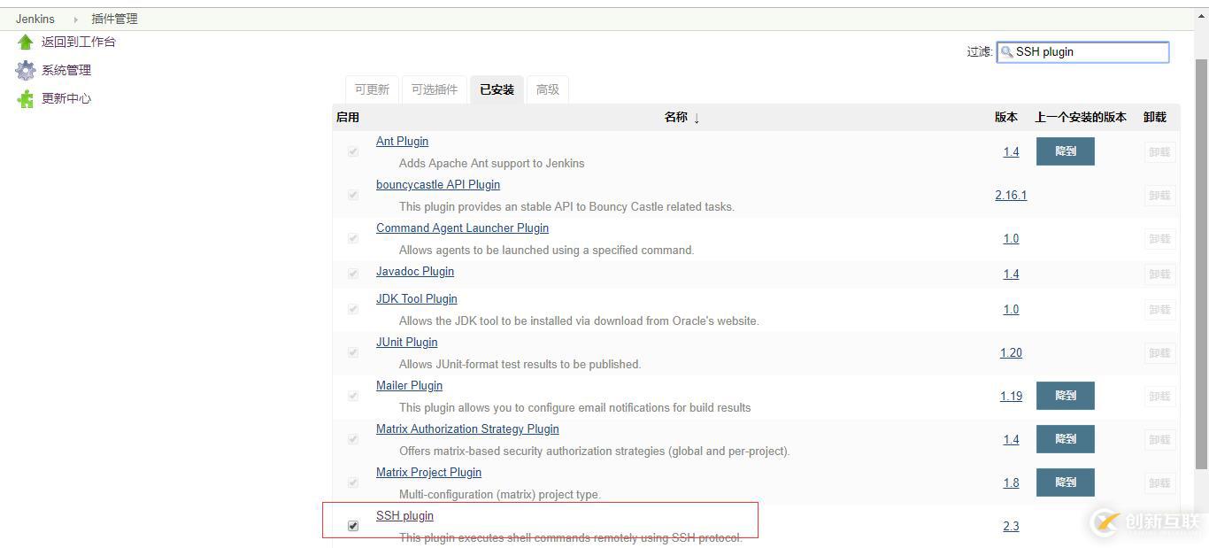This screenshot has width=1209, height=548.
Task: Uninstall the Ant Plugin with 卸载
Action: pos(1159,151)
